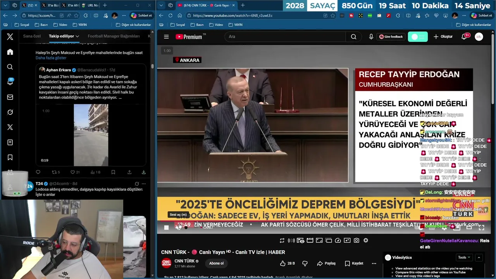Enter fullscreen on the YouTube player

(481, 227)
